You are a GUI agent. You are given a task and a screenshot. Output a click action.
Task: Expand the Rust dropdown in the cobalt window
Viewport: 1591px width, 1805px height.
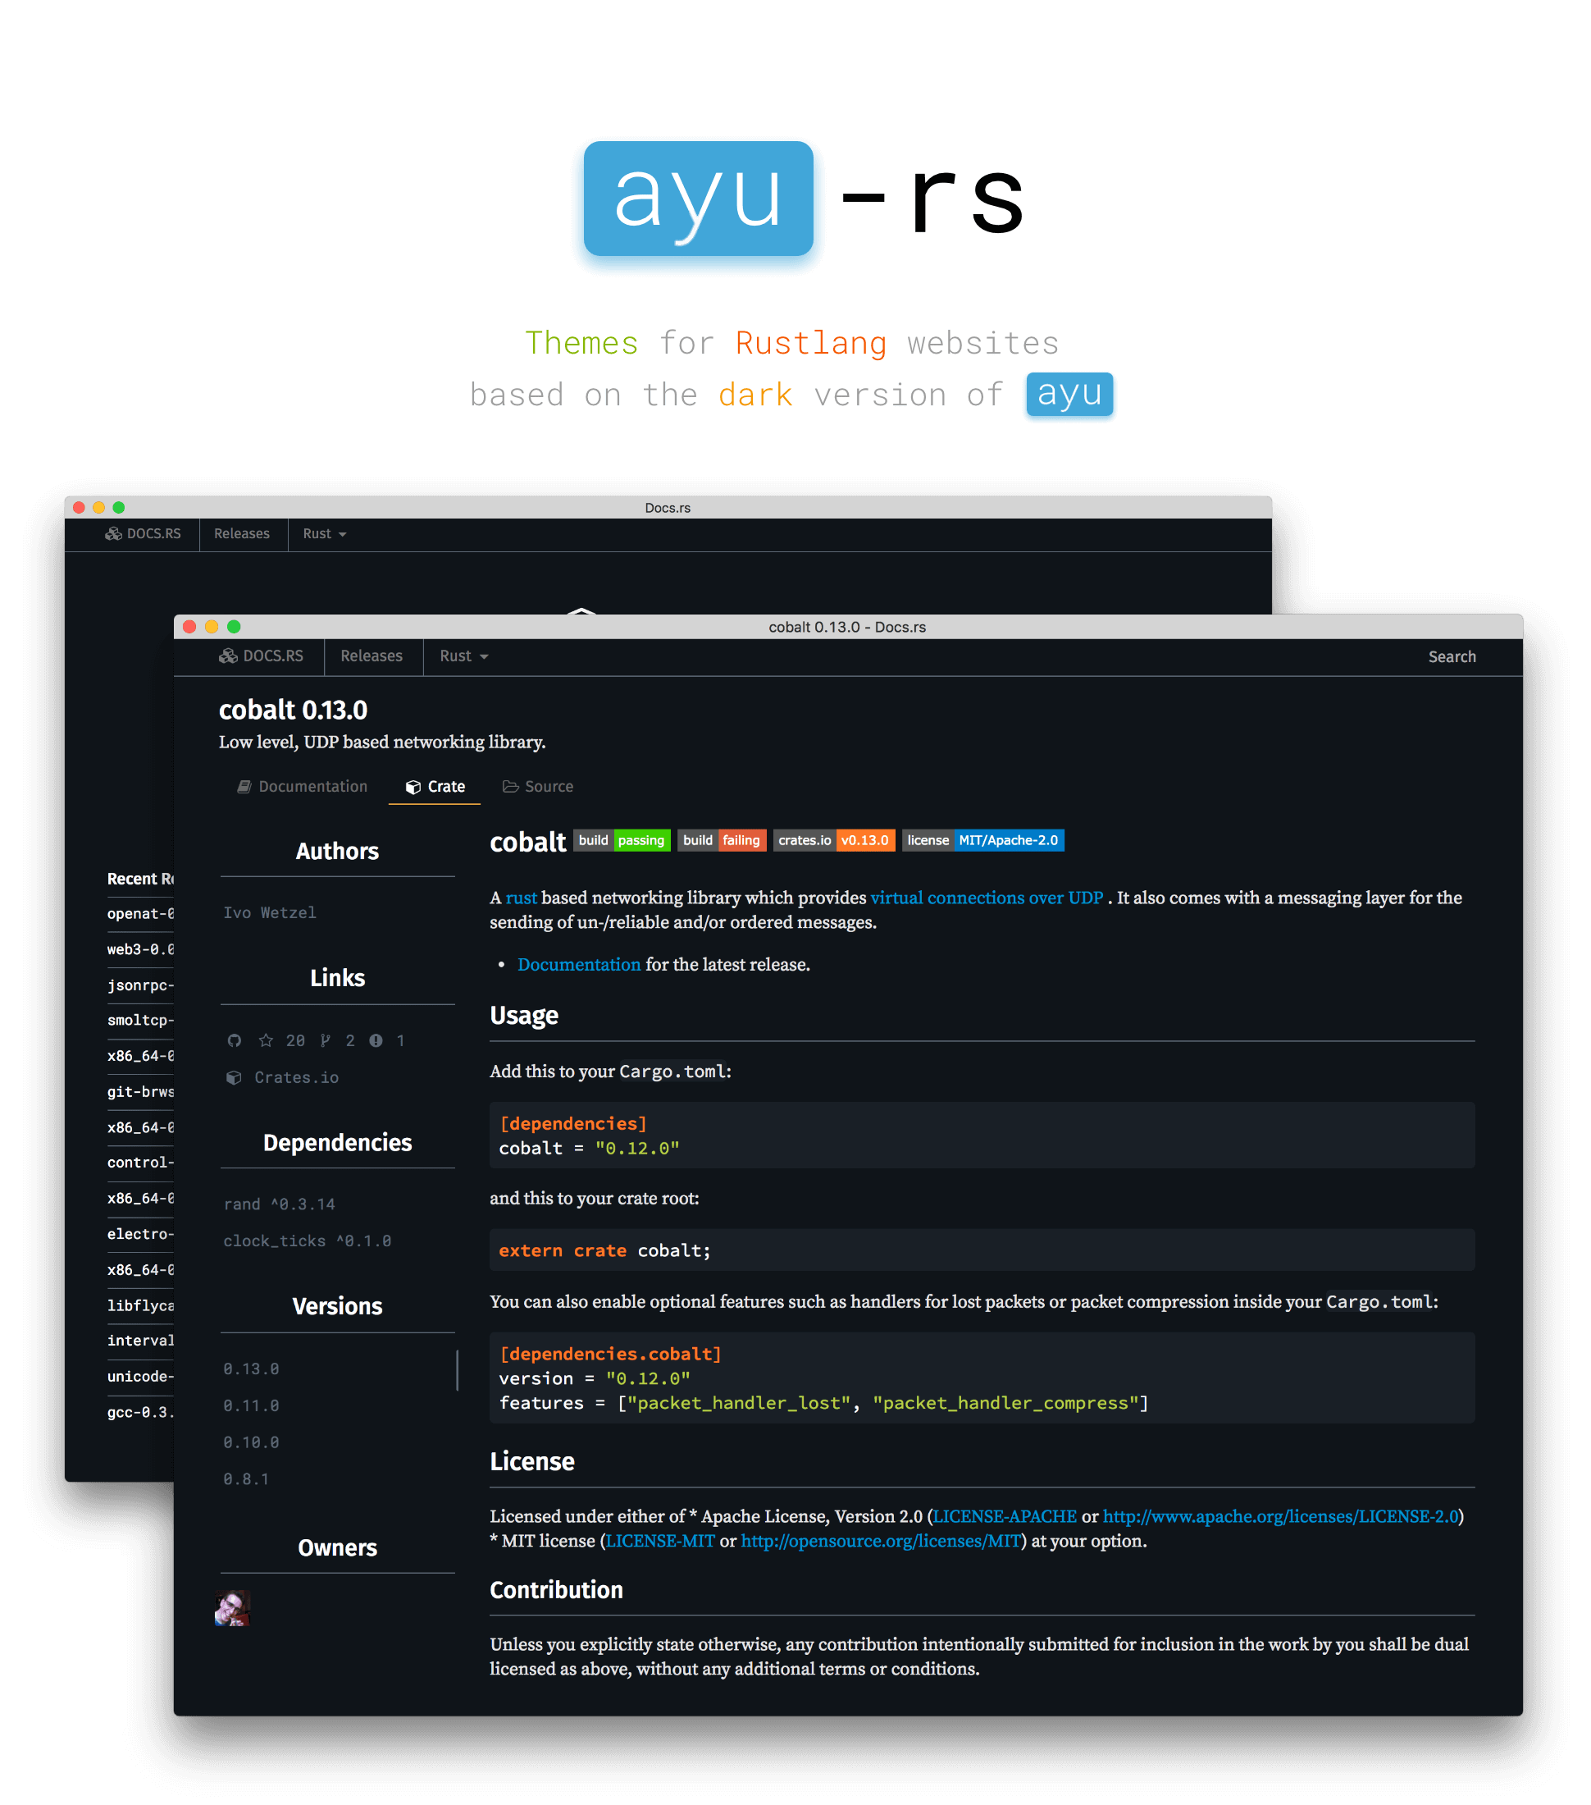463,656
